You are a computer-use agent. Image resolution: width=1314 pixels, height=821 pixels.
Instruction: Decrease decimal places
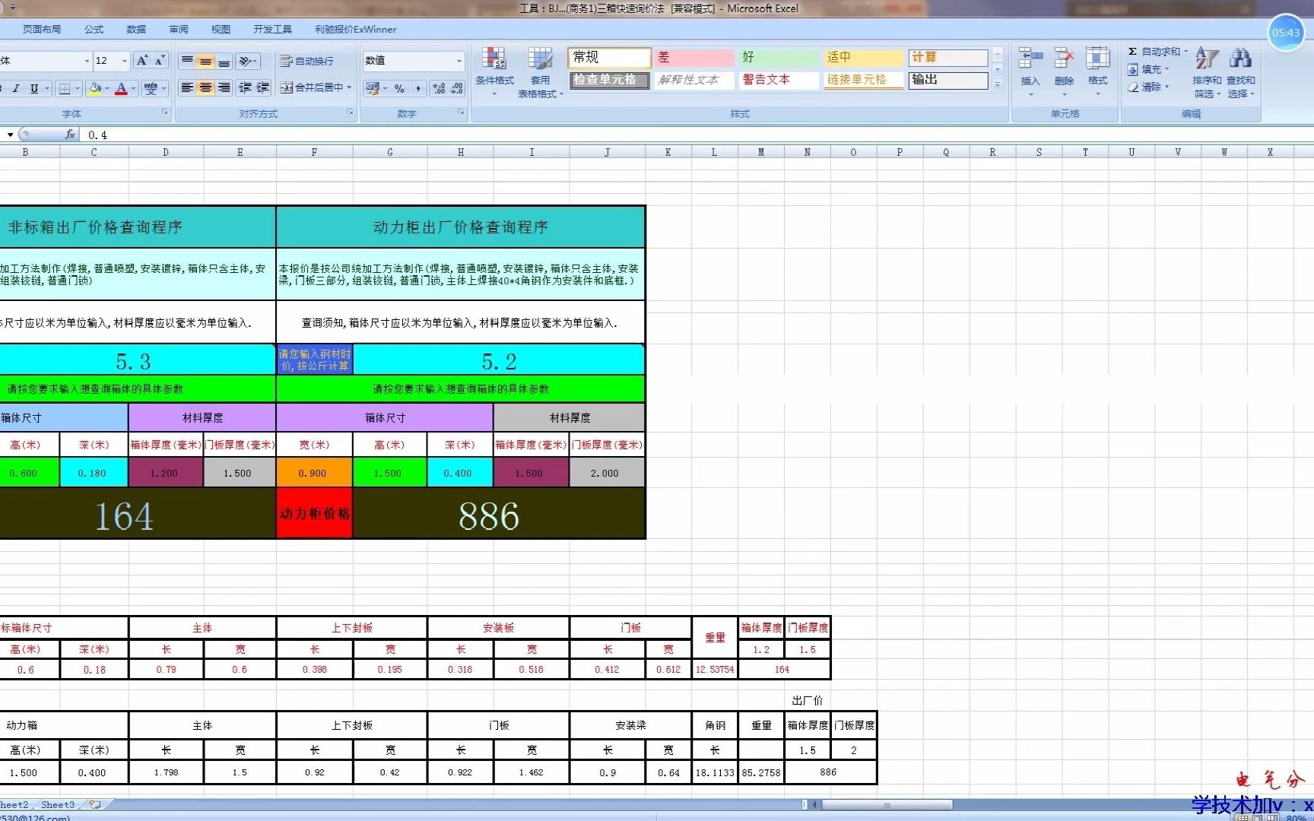[x=456, y=88]
